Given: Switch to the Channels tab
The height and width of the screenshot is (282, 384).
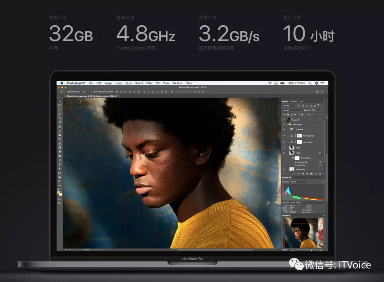Looking at the screenshot, I should point(293,101).
